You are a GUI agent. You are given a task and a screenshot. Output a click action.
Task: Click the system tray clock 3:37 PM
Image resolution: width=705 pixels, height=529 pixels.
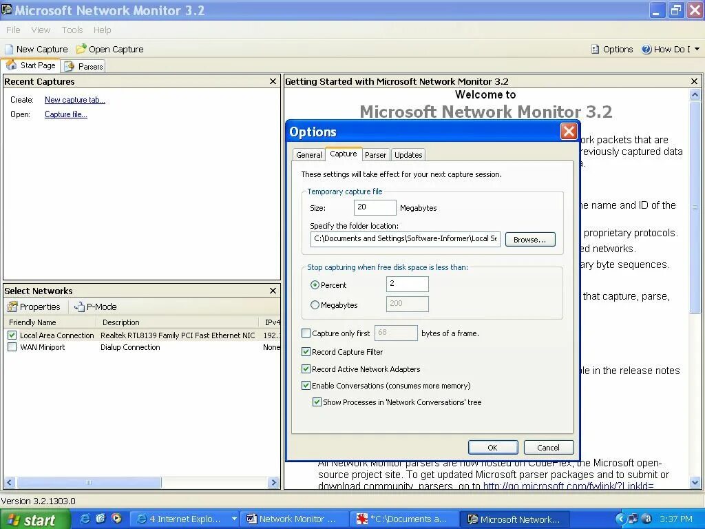click(676, 519)
